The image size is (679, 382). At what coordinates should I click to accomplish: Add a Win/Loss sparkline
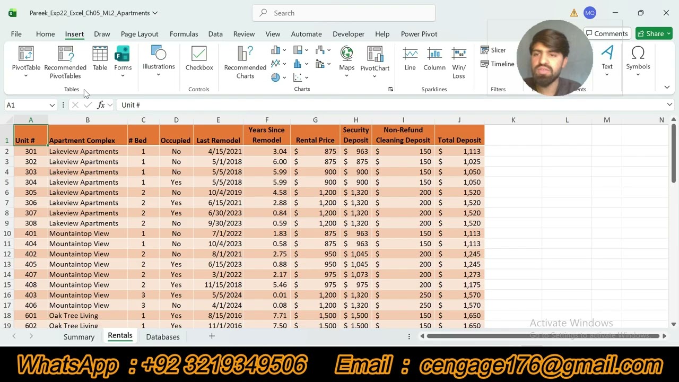tap(459, 63)
